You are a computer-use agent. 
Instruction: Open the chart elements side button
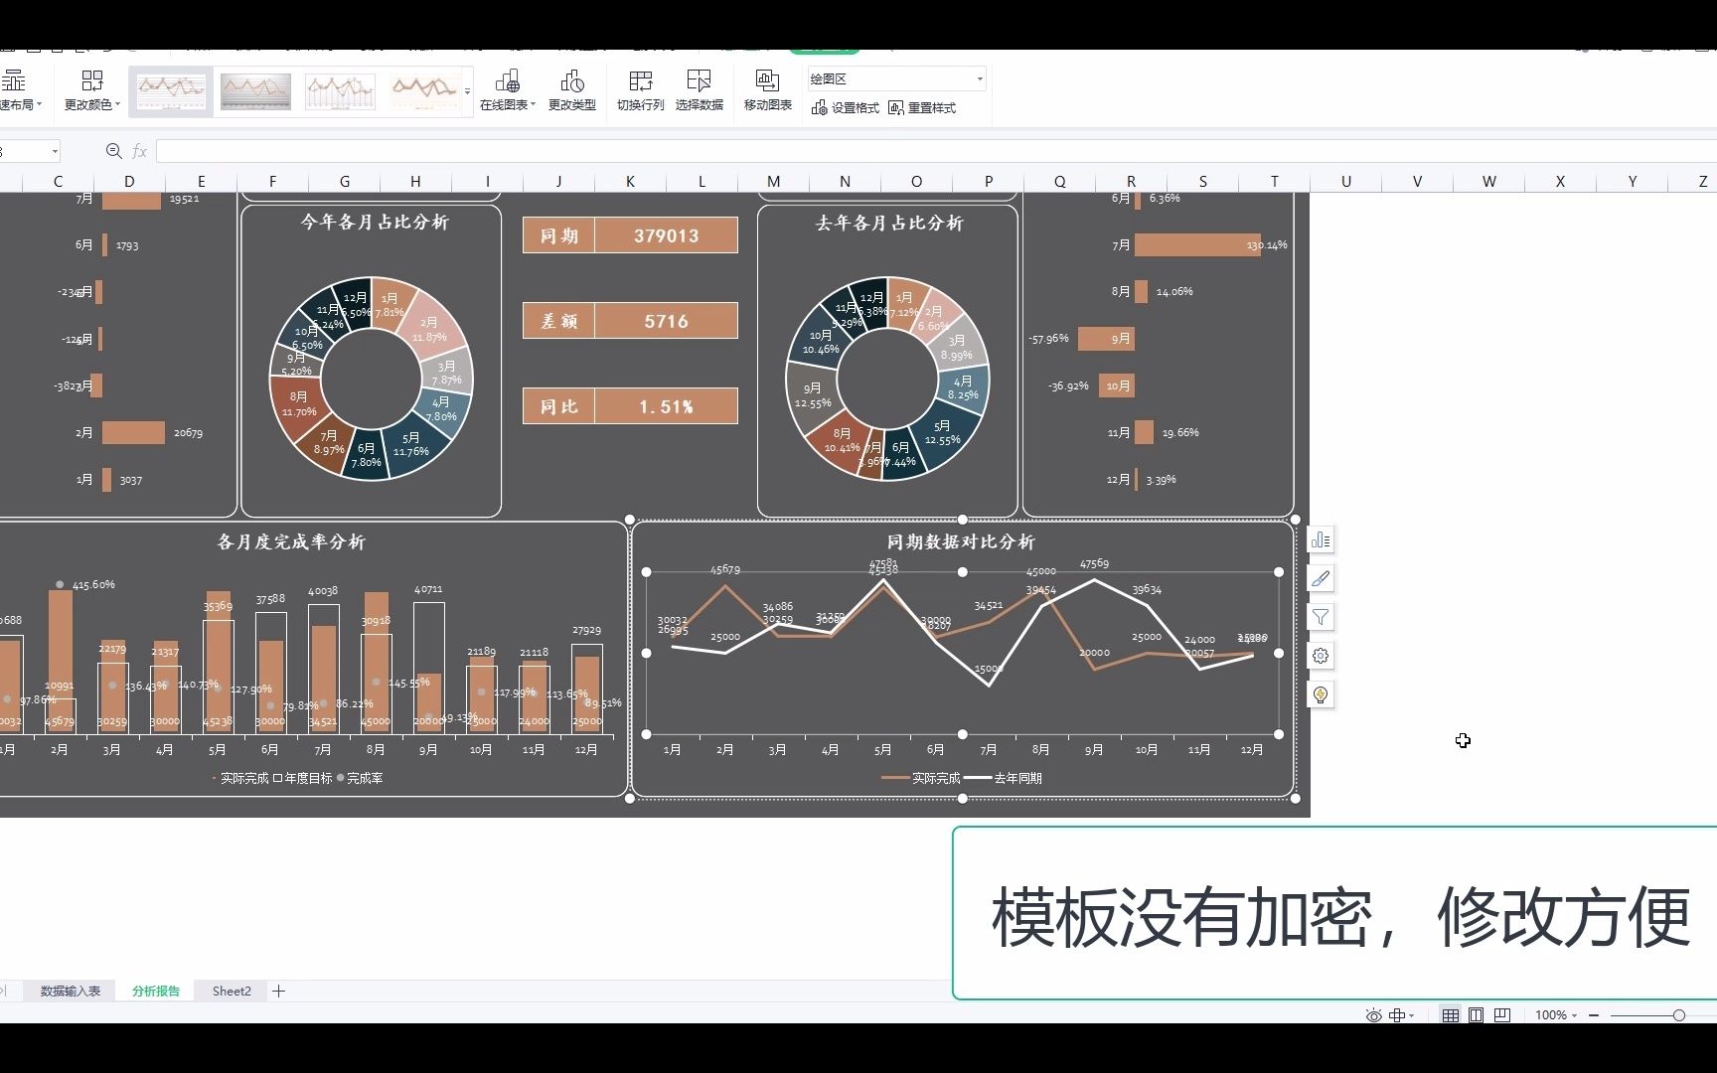click(1321, 539)
